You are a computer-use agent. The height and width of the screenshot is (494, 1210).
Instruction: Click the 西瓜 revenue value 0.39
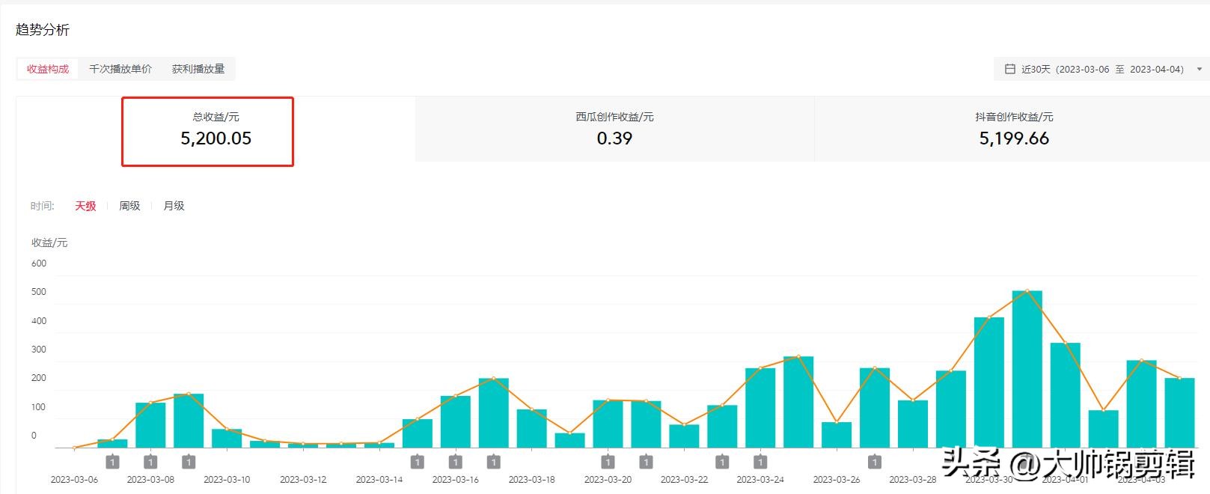[x=614, y=138]
